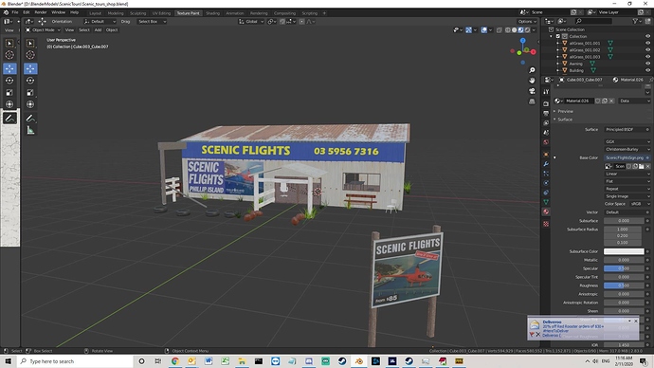This screenshot has height=368, width=654.
Task: Select the Move tool in viewport toolbar
Action: [30, 68]
